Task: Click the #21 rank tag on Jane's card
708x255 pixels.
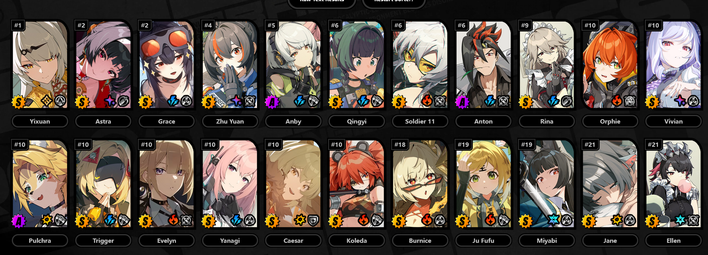Action: [x=590, y=144]
